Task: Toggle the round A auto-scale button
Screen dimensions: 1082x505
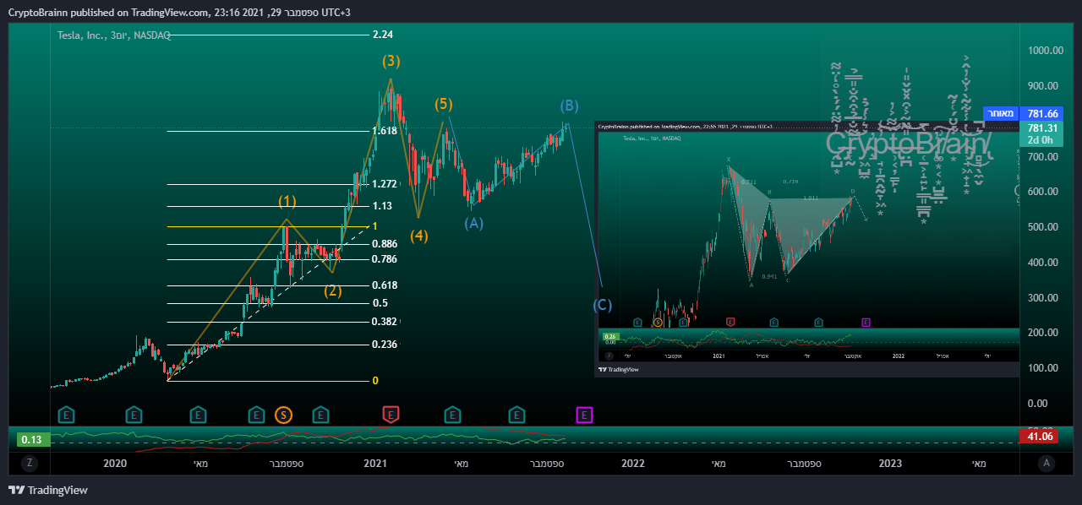Action: 1047,463
